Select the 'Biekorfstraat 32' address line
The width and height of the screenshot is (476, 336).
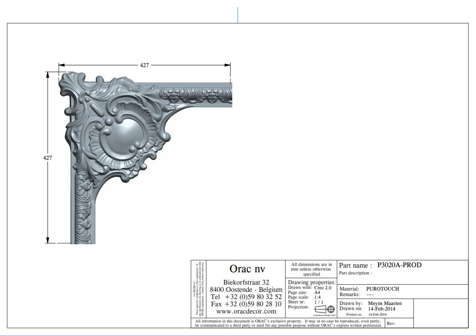(x=246, y=282)
